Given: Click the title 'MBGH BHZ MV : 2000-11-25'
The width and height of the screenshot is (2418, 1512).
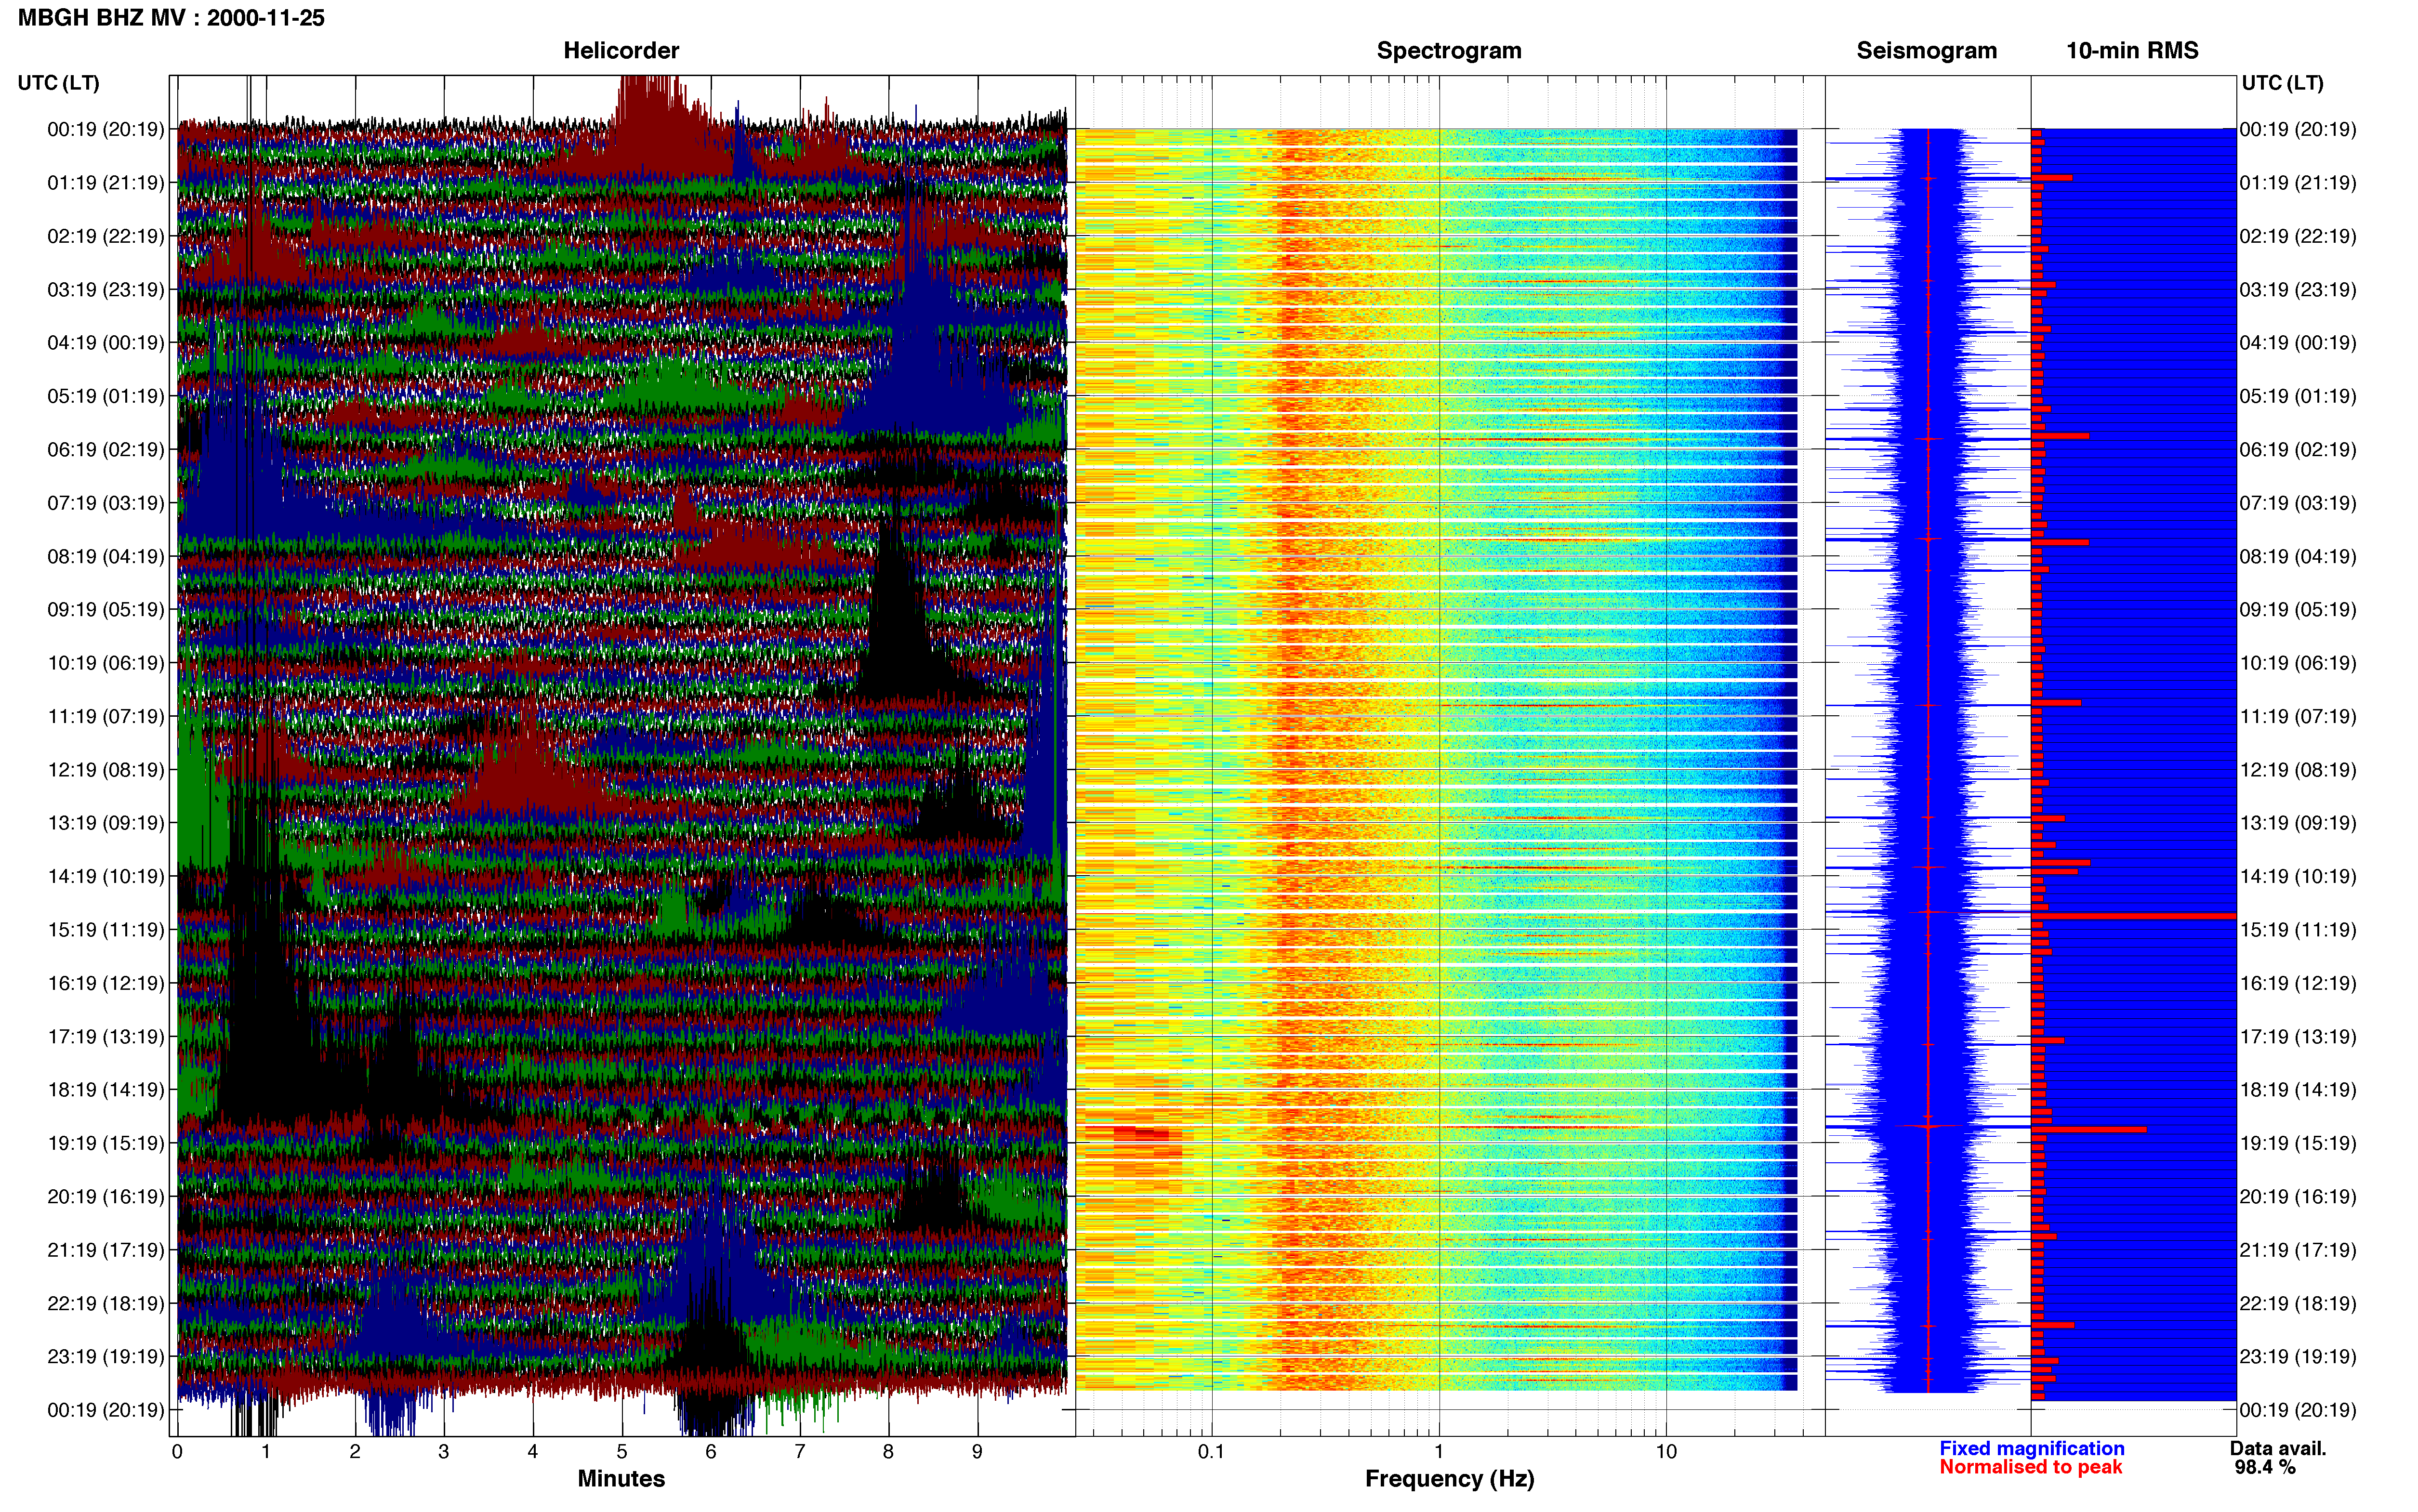Looking at the screenshot, I should point(171,18).
